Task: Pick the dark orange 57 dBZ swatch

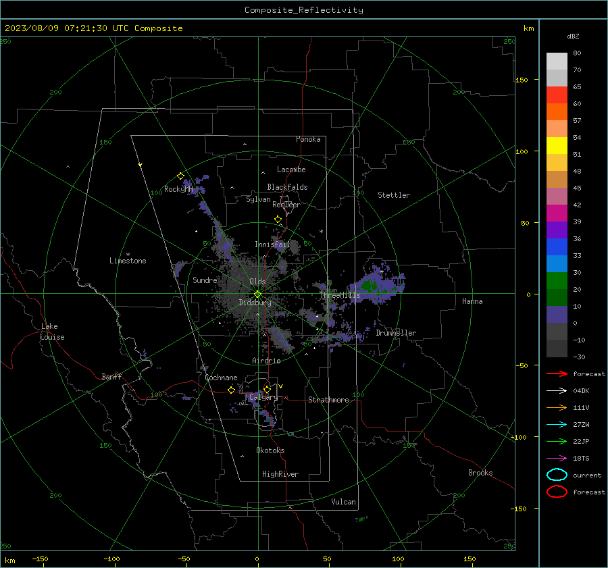Action: click(557, 111)
